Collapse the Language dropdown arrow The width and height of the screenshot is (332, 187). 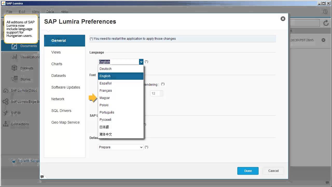(141, 62)
